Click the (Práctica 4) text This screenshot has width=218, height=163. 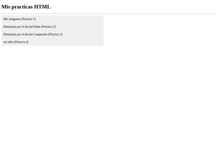click(x=21, y=42)
